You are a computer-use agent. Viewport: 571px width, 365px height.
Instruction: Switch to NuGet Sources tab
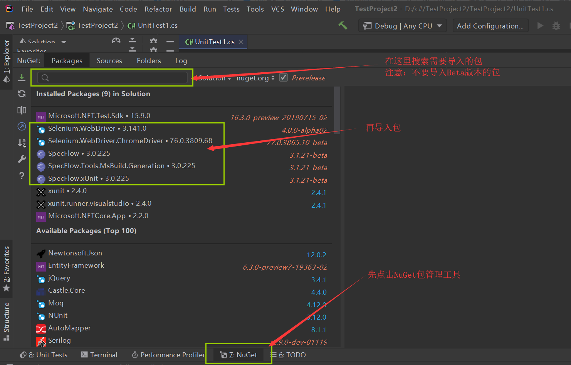coord(109,60)
